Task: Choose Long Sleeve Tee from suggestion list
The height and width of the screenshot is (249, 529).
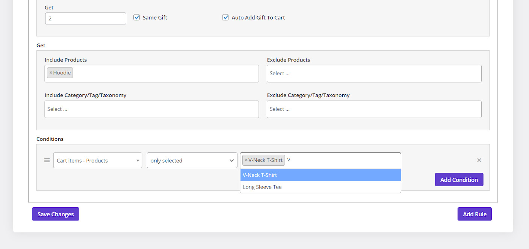Action: pyautogui.click(x=320, y=187)
